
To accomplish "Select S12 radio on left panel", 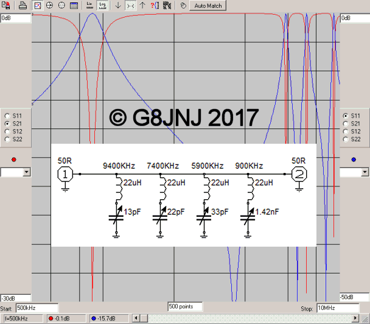I will click(x=7, y=131).
